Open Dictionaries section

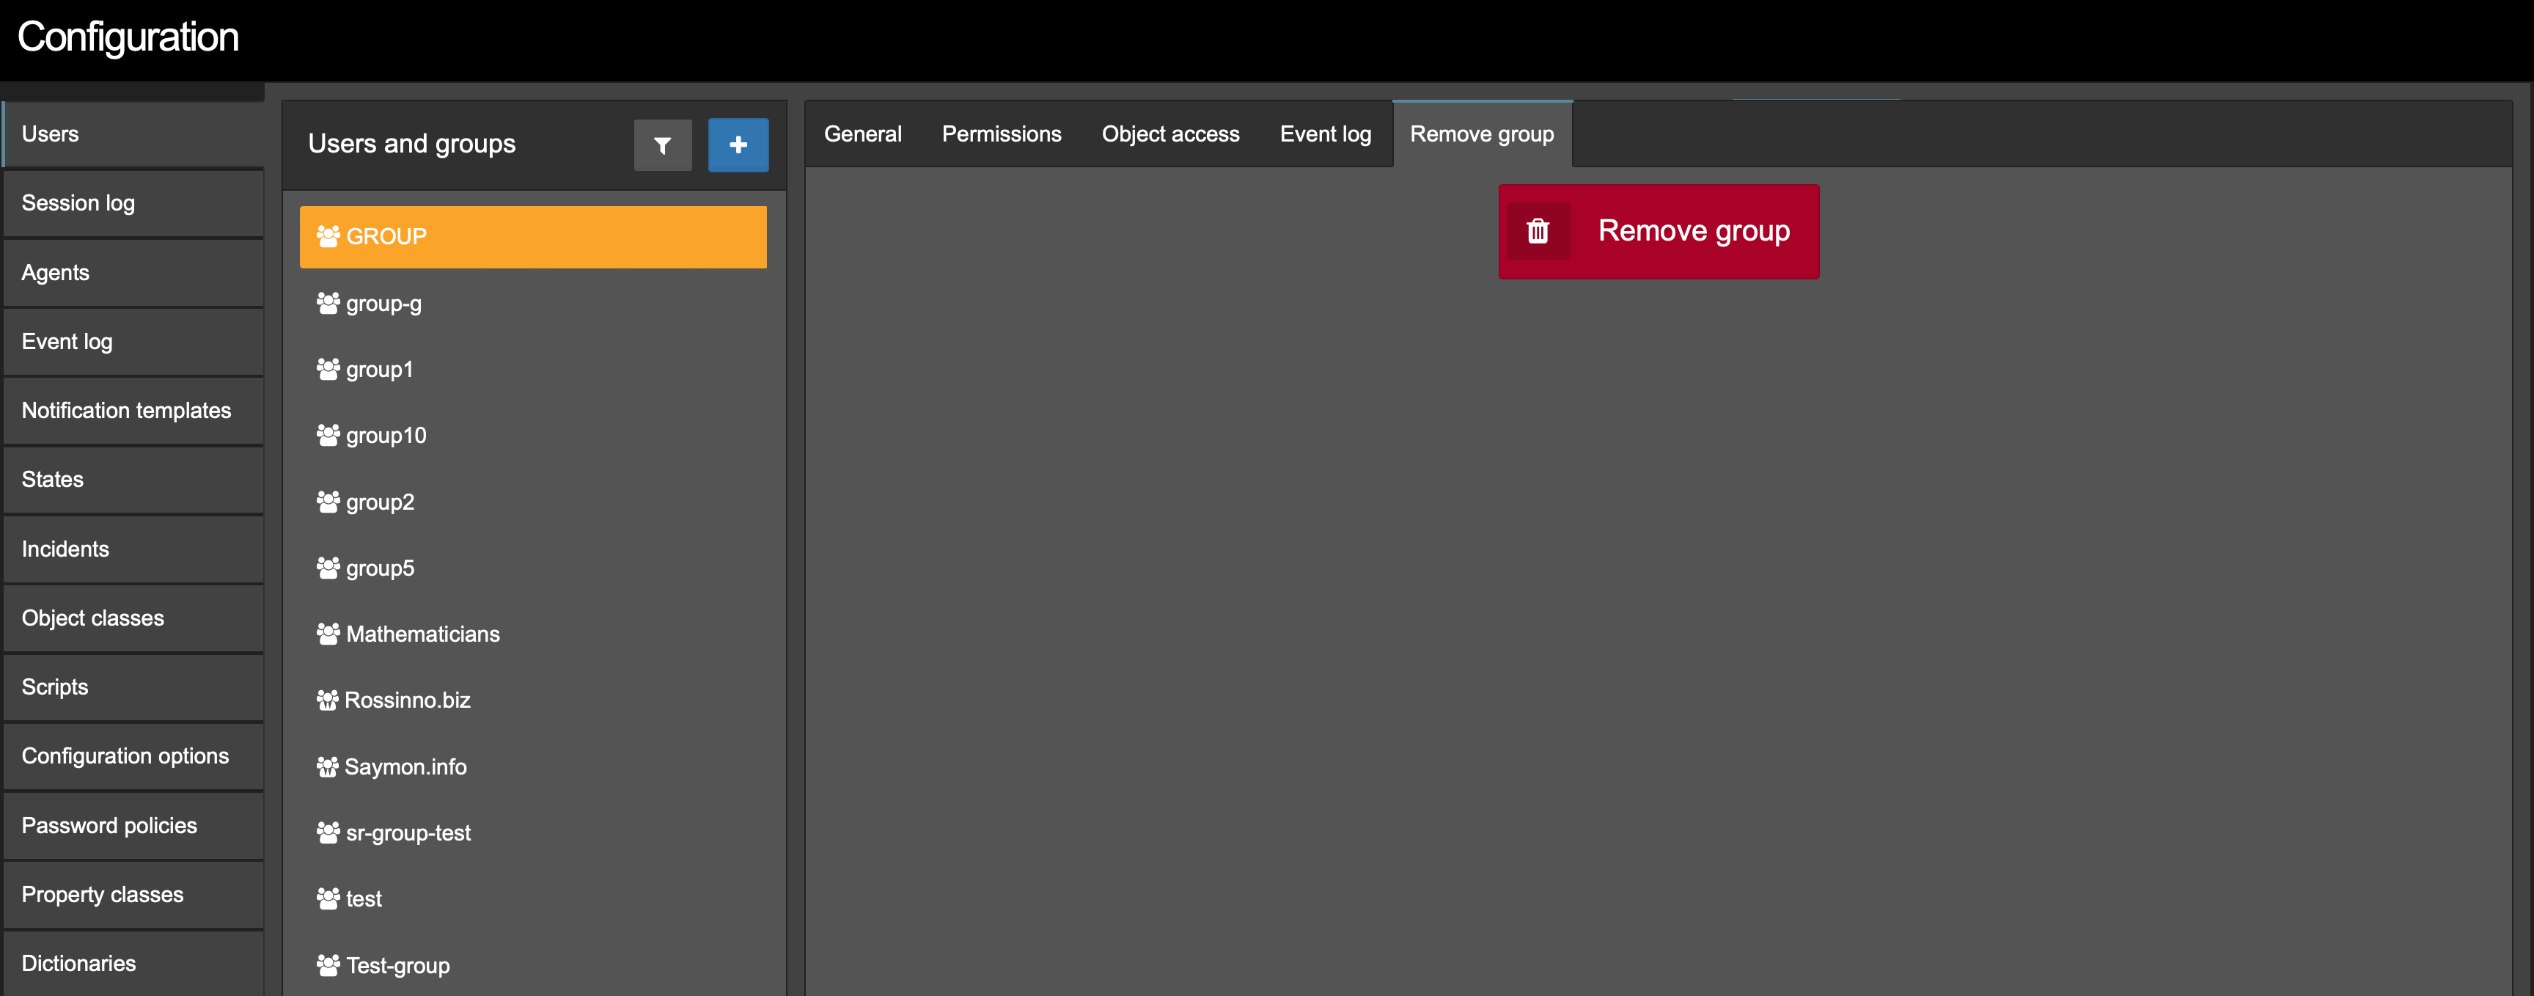133,964
